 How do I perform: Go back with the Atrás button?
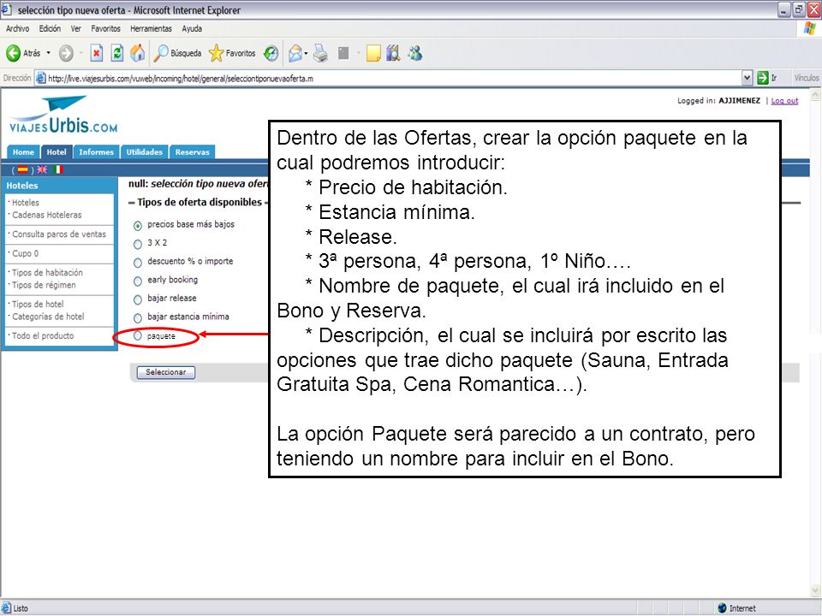point(24,53)
